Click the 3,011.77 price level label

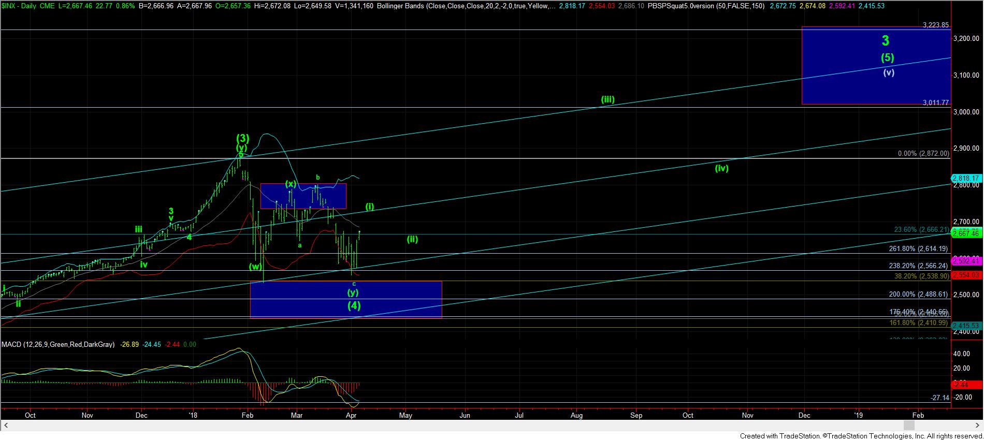935,103
